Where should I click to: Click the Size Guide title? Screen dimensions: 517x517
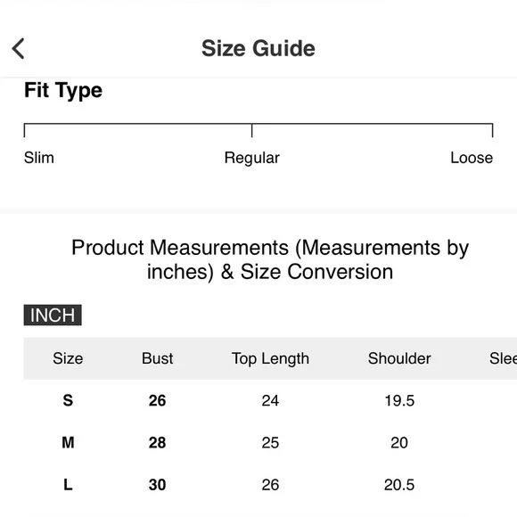(x=258, y=48)
